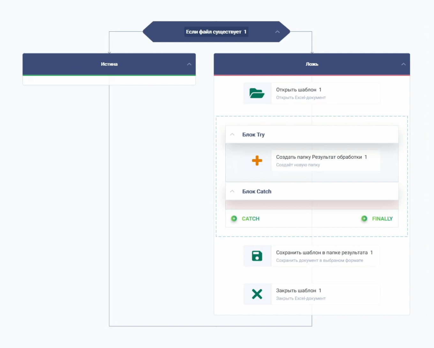Add a CATCH block

(x=251, y=219)
